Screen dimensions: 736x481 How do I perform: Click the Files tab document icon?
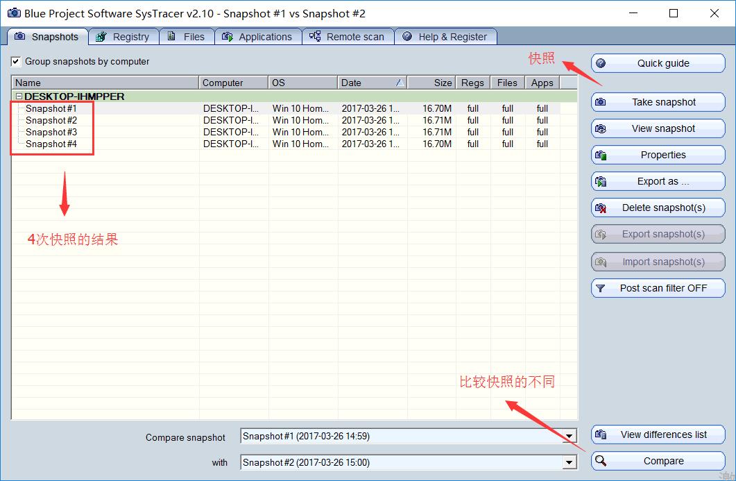172,36
